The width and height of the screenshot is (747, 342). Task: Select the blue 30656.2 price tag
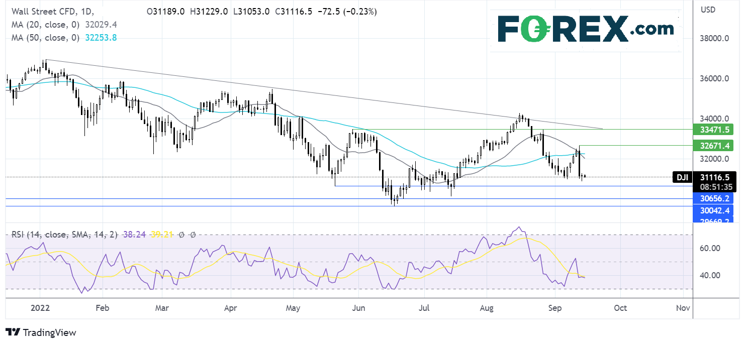(x=713, y=199)
